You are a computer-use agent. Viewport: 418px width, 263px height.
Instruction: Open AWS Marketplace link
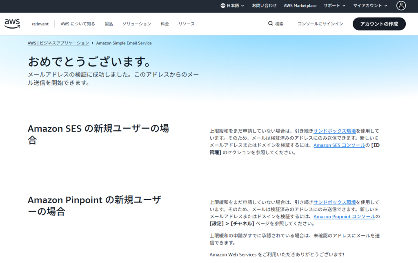click(x=300, y=6)
